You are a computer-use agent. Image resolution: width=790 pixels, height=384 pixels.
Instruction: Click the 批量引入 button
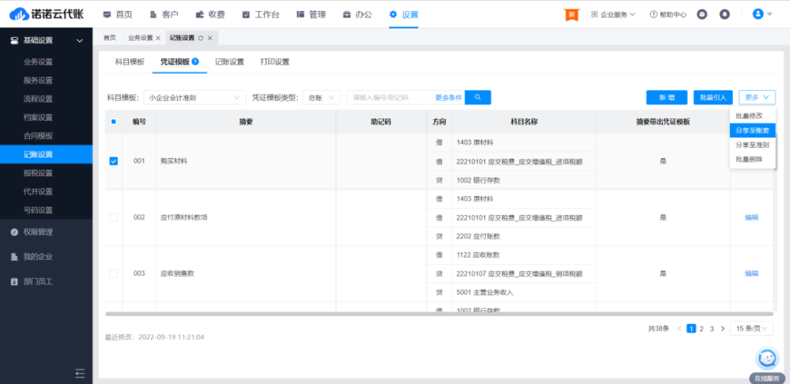point(713,97)
